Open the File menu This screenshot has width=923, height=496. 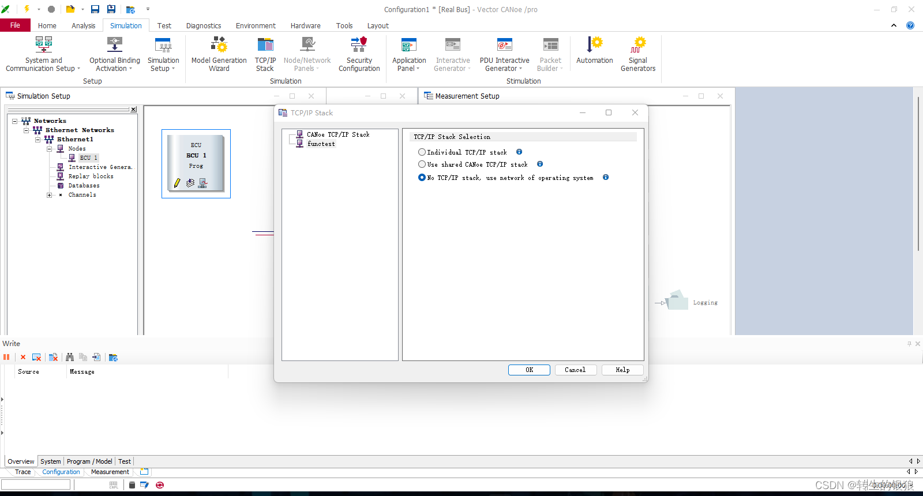click(x=15, y=25)
